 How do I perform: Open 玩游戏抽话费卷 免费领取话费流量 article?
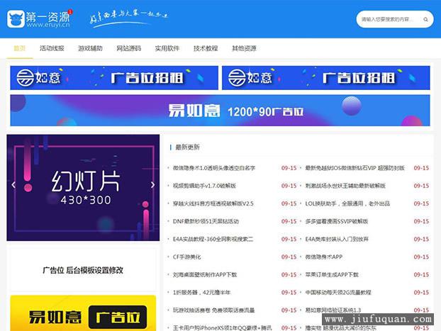click(213, 310)
